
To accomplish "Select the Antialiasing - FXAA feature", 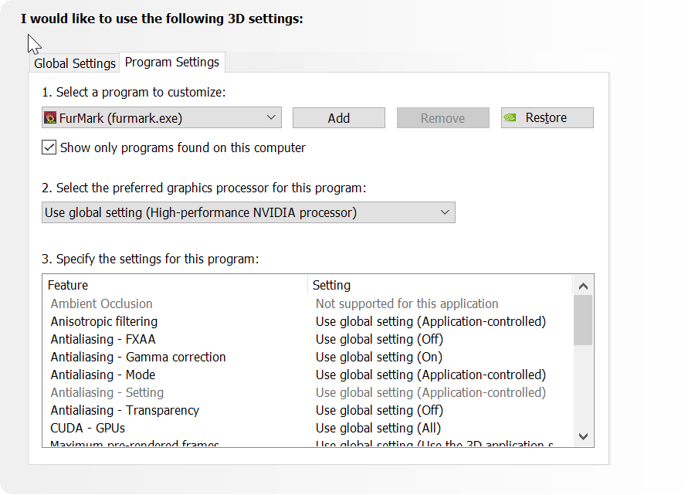I will tap(103, 339).
